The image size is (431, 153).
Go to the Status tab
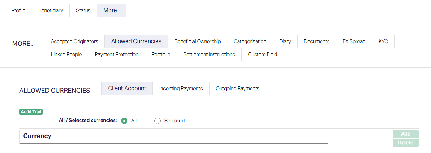[x=83, y=10]
